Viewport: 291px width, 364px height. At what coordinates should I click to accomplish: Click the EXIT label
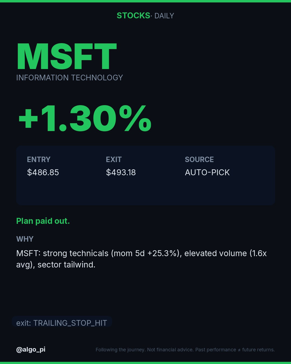pos(114,160)
